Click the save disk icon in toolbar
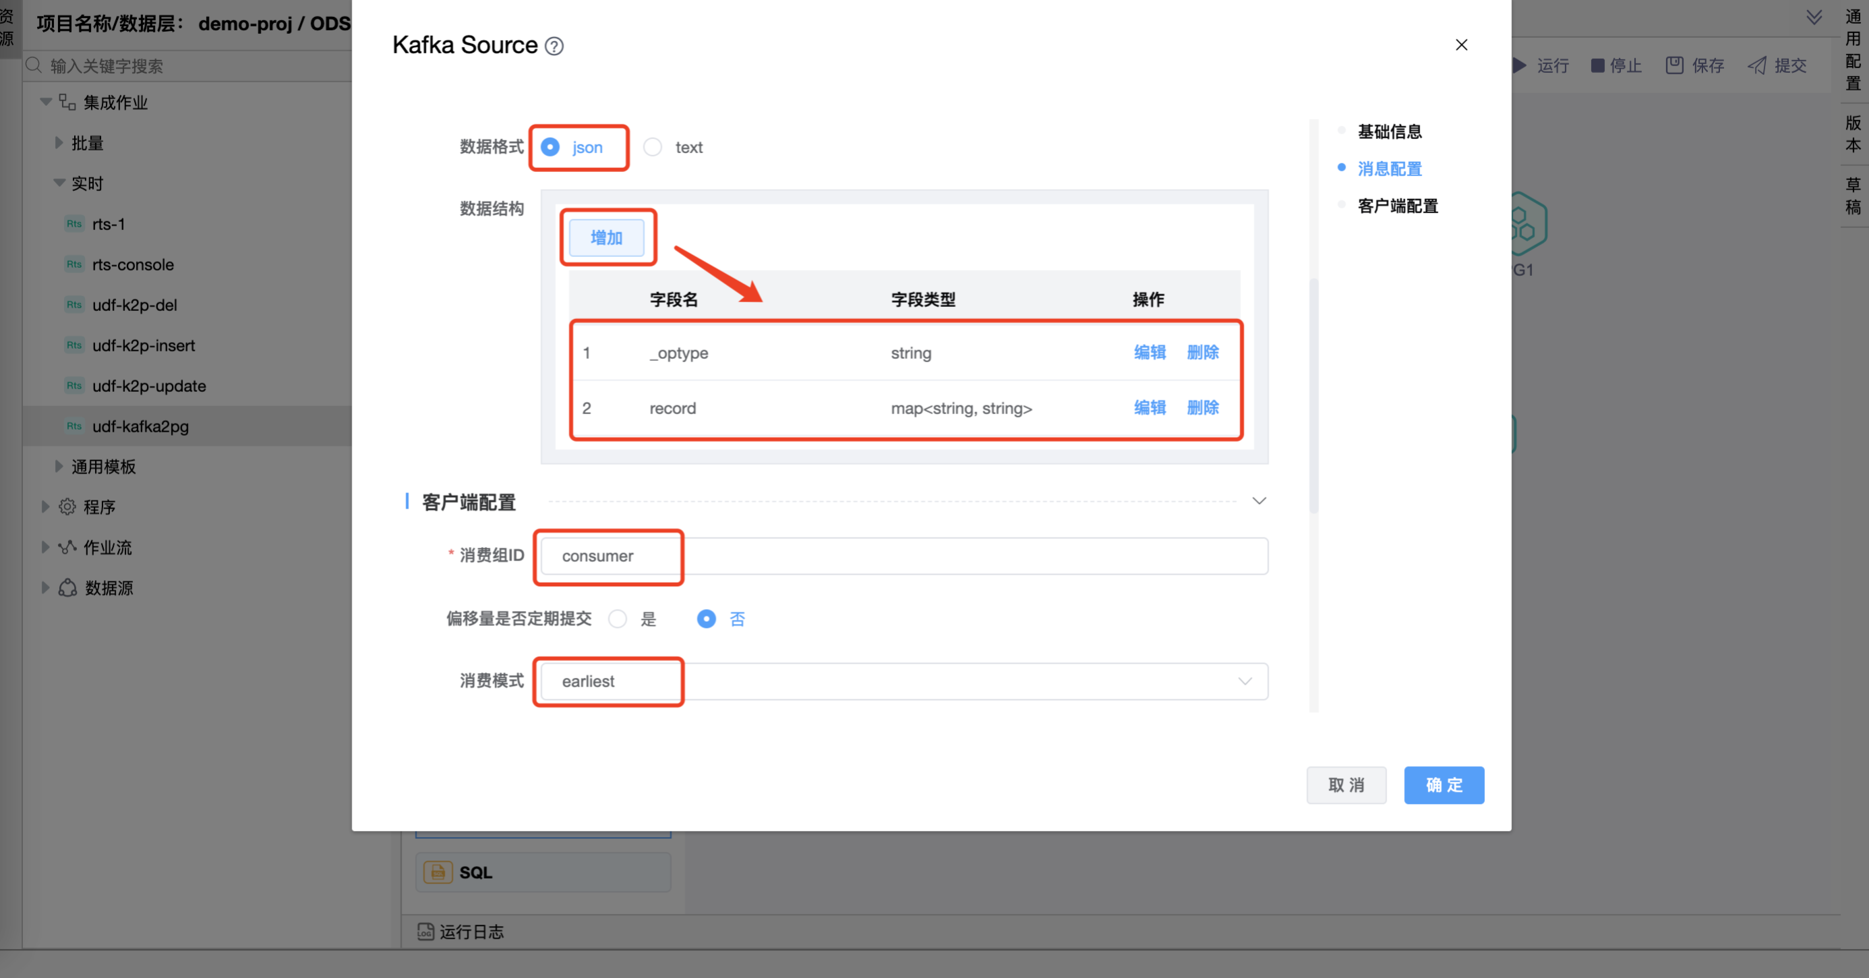Screen dimensions: 1869x978 click(x=1675, y=65)
